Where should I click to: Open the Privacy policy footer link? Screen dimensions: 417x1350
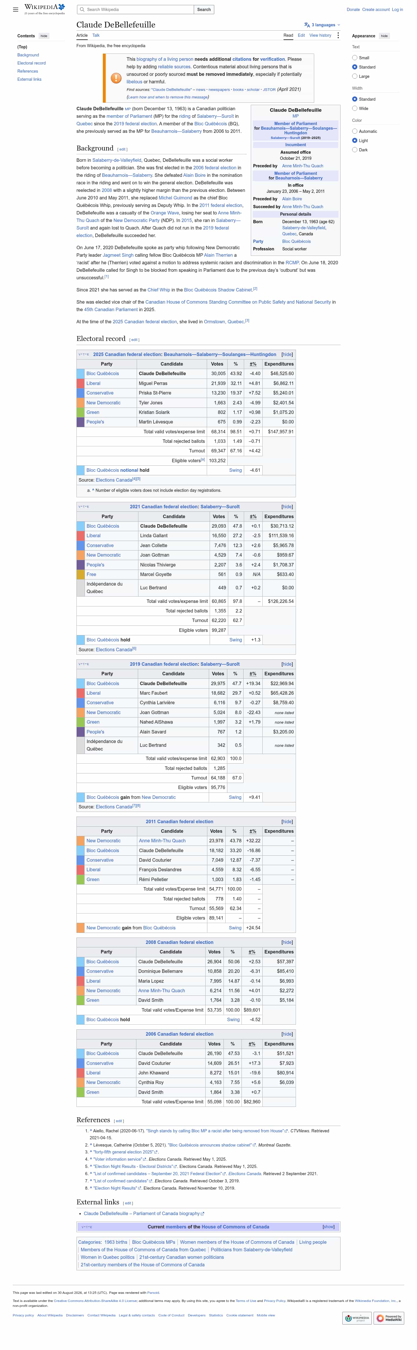23,1315
